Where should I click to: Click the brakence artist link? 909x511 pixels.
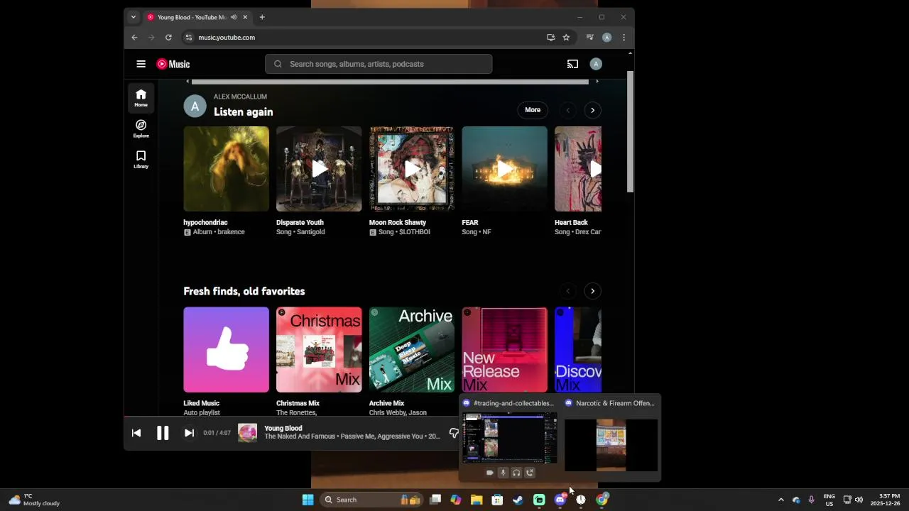click(231, 232)
